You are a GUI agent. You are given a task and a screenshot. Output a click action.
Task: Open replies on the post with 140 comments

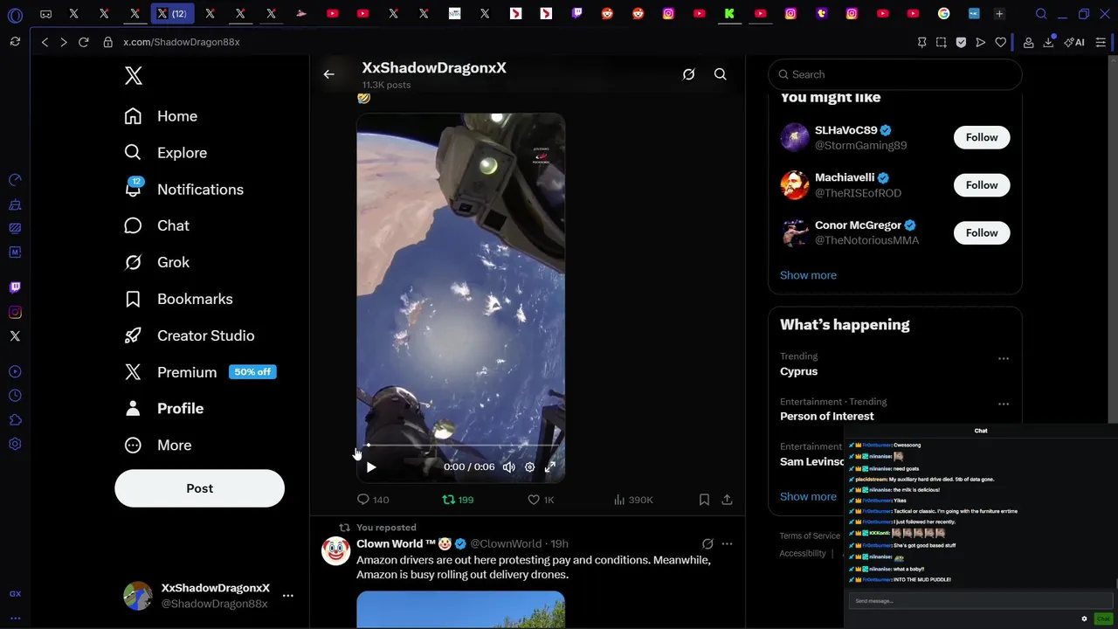pyautogui.click(x=373, y=500)
